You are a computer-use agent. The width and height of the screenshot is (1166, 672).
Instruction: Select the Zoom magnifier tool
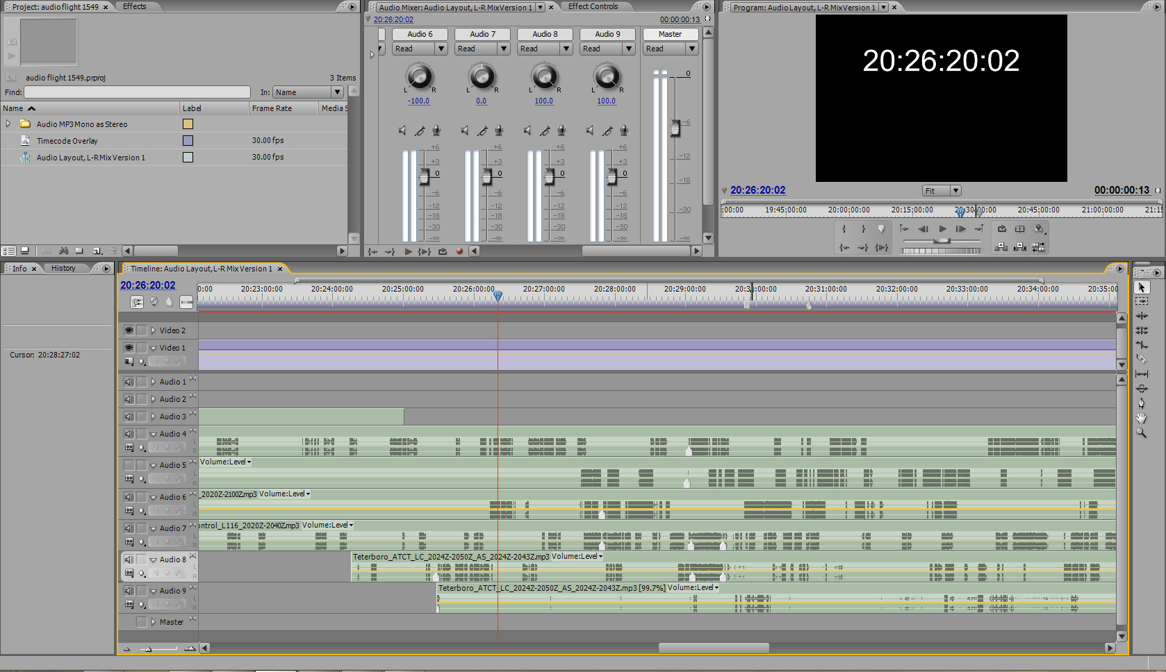click(x=1141, y=432)
